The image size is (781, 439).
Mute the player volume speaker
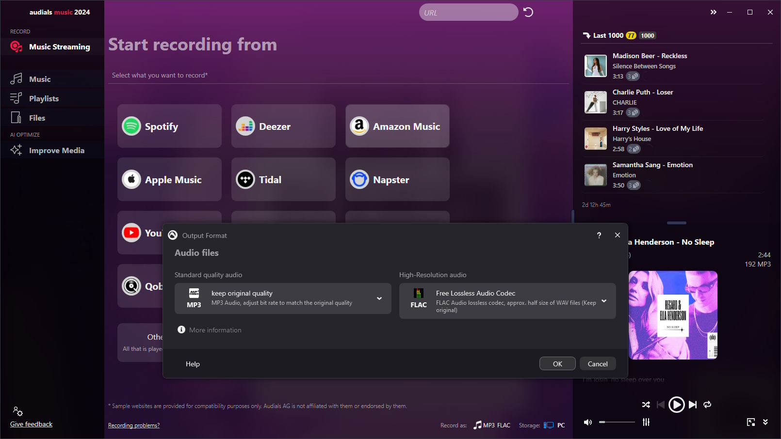tap(588, 422)
